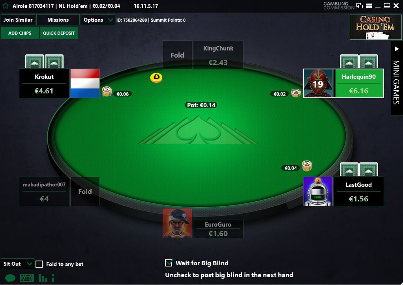Click the ADD CHIPS button

pos(20,33)
